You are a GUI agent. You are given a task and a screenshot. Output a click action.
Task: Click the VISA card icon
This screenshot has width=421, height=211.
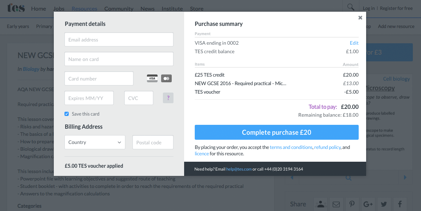coord(152,78)
